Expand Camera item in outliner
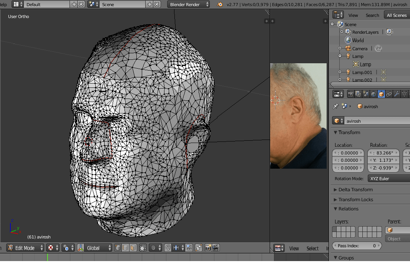The width and height of the screenshot is (410, 263). [340, 48]
